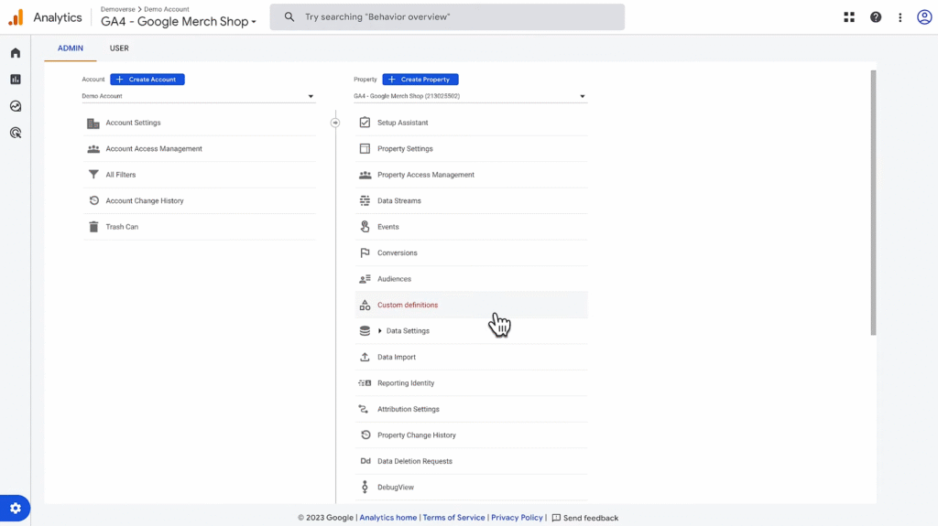The image size is (938, 526).
Task: Click the Account Settings building icon
Action: coord(93,123)
